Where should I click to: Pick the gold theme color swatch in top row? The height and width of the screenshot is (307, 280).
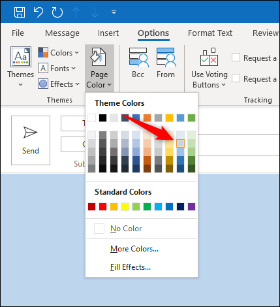(169, 118)
